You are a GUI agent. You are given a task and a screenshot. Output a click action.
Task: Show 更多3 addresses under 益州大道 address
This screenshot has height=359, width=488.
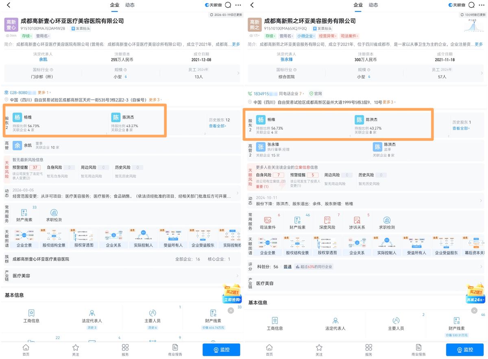(389, 102)
